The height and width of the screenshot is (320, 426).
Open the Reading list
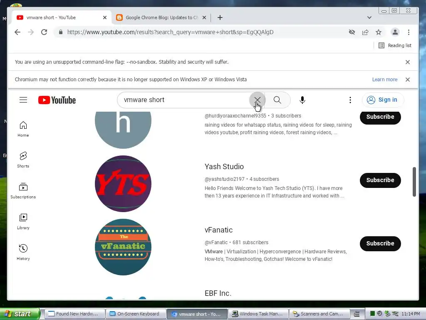pos(395,45)
